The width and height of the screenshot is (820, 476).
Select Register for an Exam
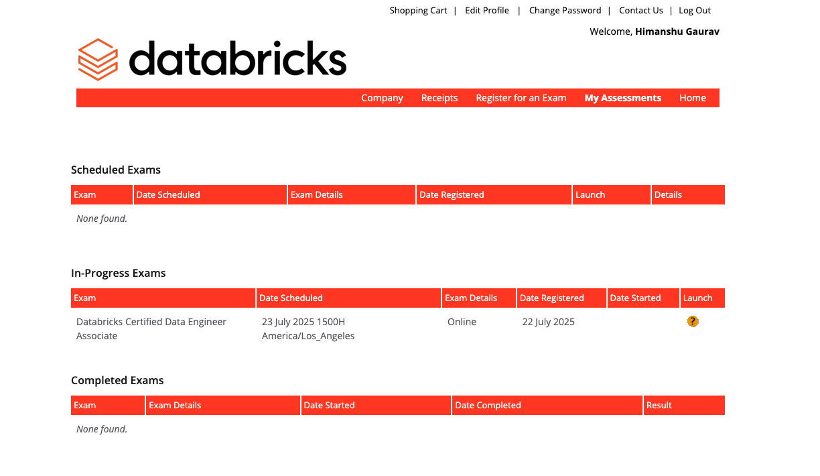[521, 98]
